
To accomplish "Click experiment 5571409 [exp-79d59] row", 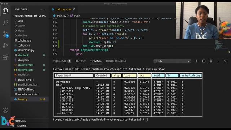I will click(x=77, y=88).
